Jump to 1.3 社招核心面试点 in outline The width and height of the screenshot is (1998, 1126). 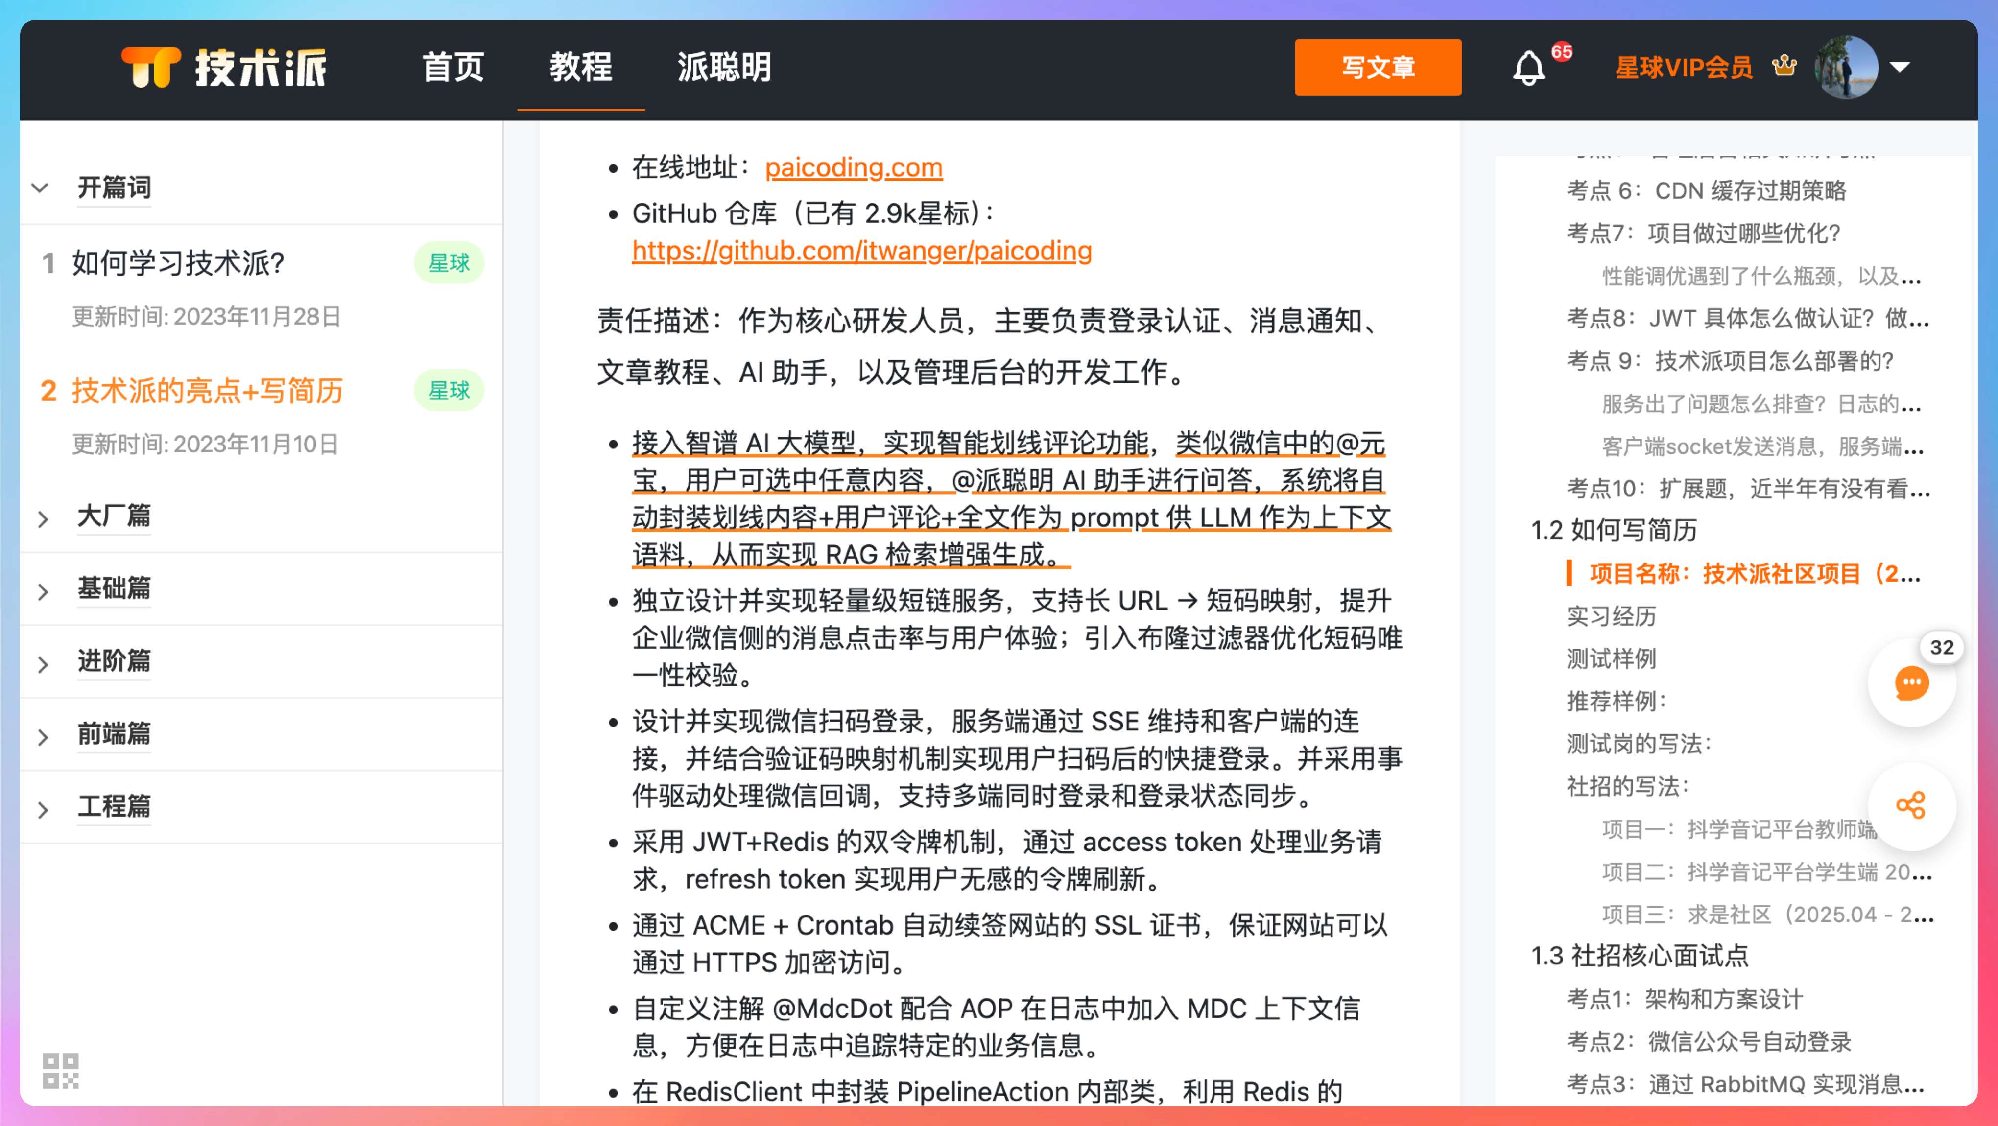pos(1640,956)
